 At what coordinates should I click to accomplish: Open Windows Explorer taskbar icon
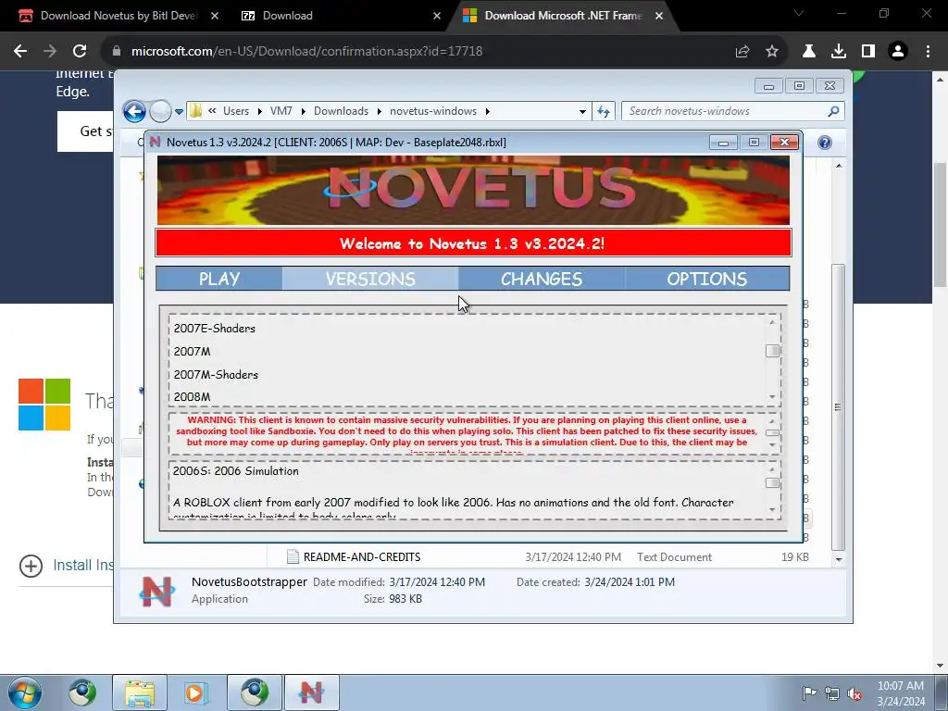point(140,692)
